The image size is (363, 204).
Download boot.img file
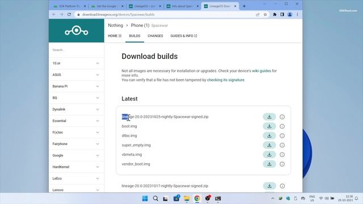(x=269, y=126)
